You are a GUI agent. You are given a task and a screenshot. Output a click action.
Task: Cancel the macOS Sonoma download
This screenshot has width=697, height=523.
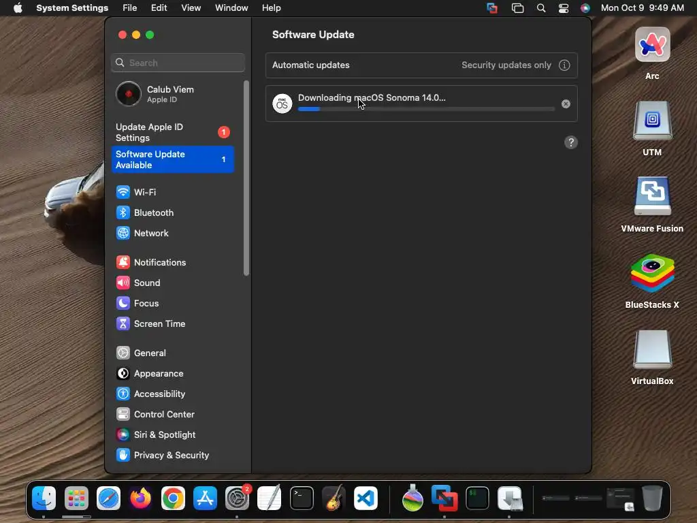(x=566, y=104)
